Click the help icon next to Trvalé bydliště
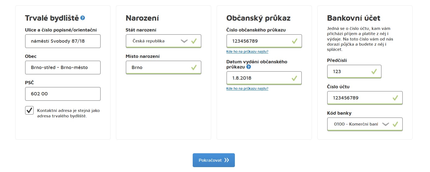The image size is (430, 172). pos(83,18)
